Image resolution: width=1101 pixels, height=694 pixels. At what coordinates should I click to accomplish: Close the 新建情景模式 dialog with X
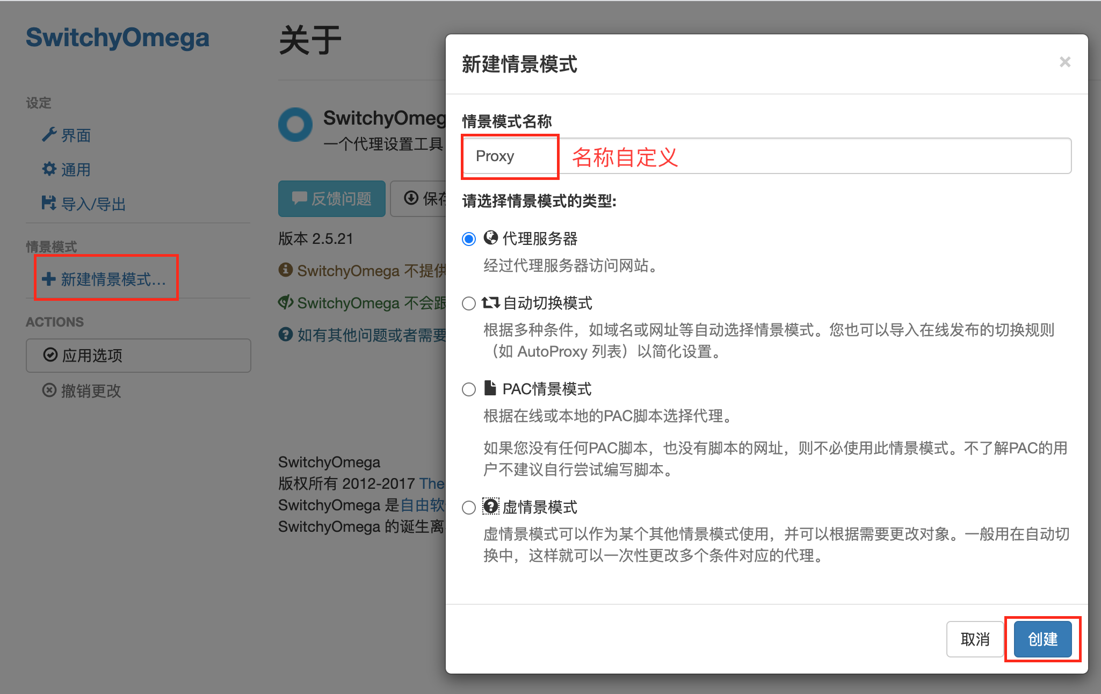(1065, 62)
